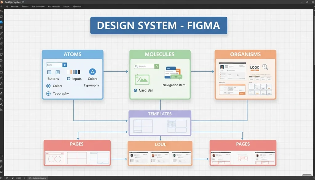Click the green magnifier search button in Molecules

(157, 66)
